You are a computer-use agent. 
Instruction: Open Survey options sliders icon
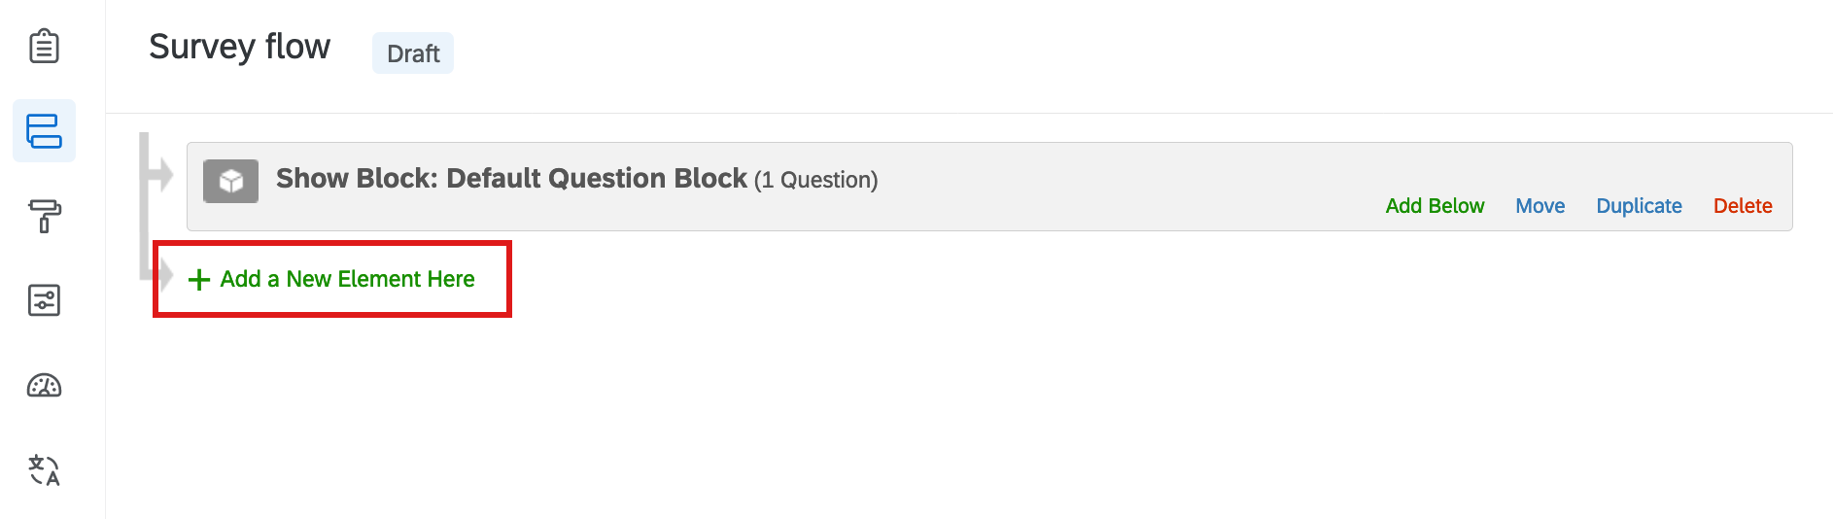point(44,300)
